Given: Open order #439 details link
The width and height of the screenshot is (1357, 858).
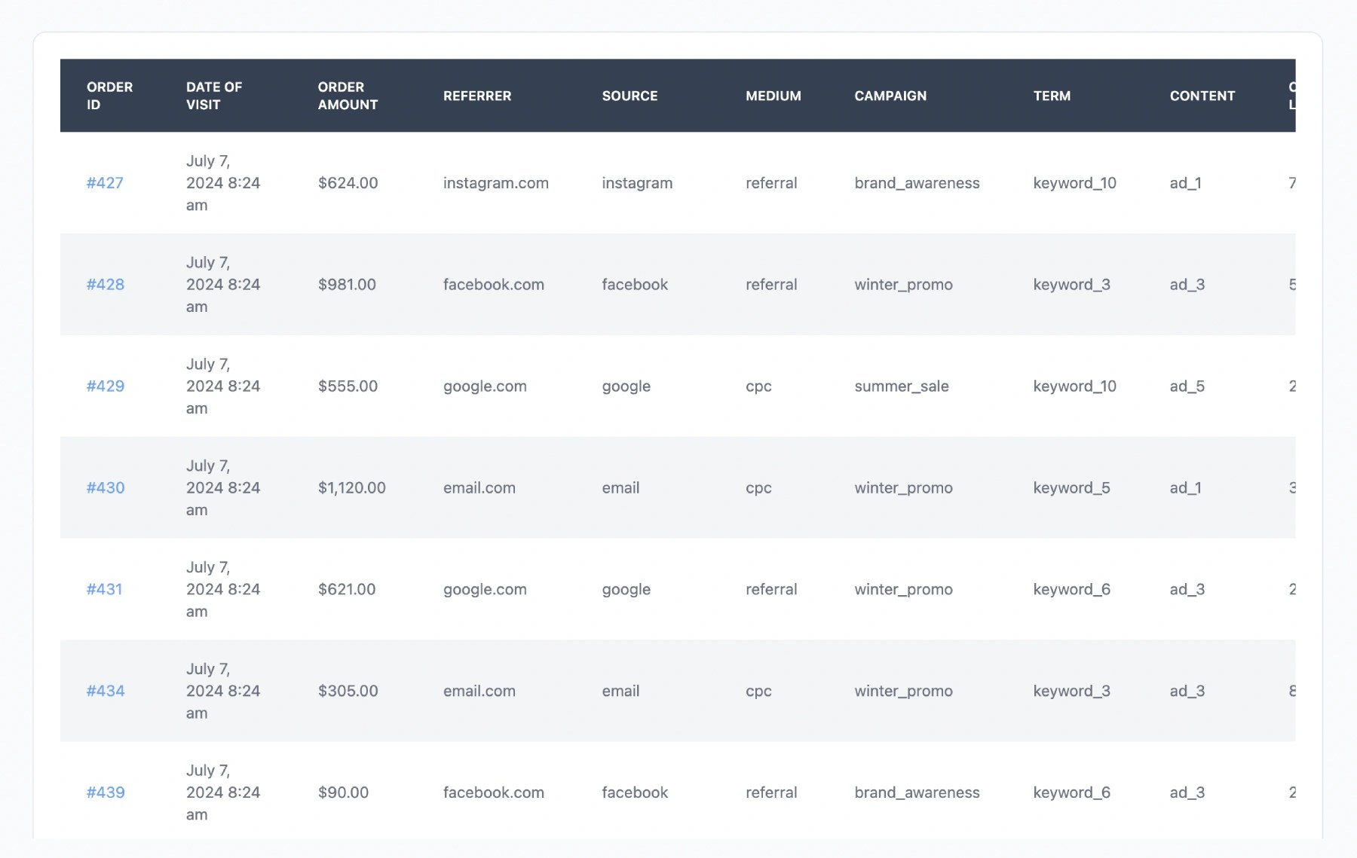Looking at the screenshot, I should [106, 792].
